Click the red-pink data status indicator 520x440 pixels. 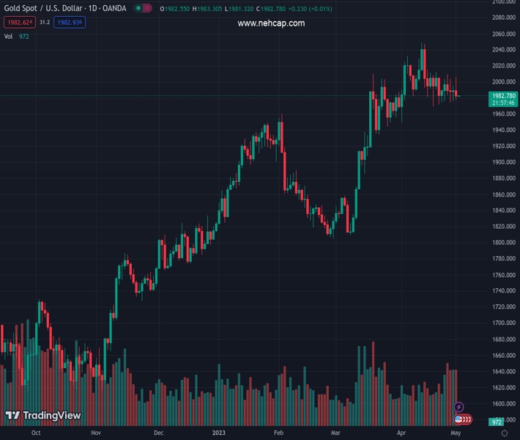(148, 8)
